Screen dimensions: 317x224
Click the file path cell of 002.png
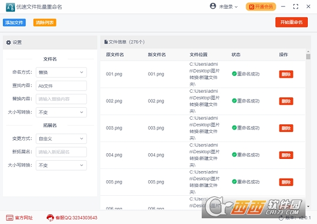point(205,101)
